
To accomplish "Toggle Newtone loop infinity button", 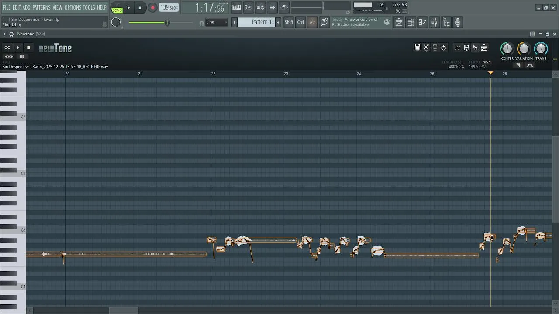I will point(7,48).
